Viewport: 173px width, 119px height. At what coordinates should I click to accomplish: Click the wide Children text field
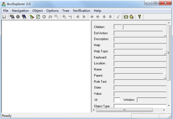point(145,27)
